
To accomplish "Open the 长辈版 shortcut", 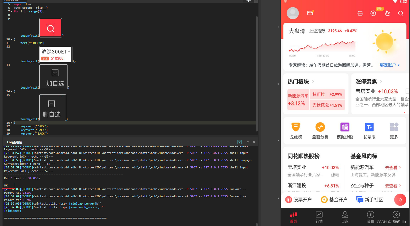I will (x=369, y=131).
